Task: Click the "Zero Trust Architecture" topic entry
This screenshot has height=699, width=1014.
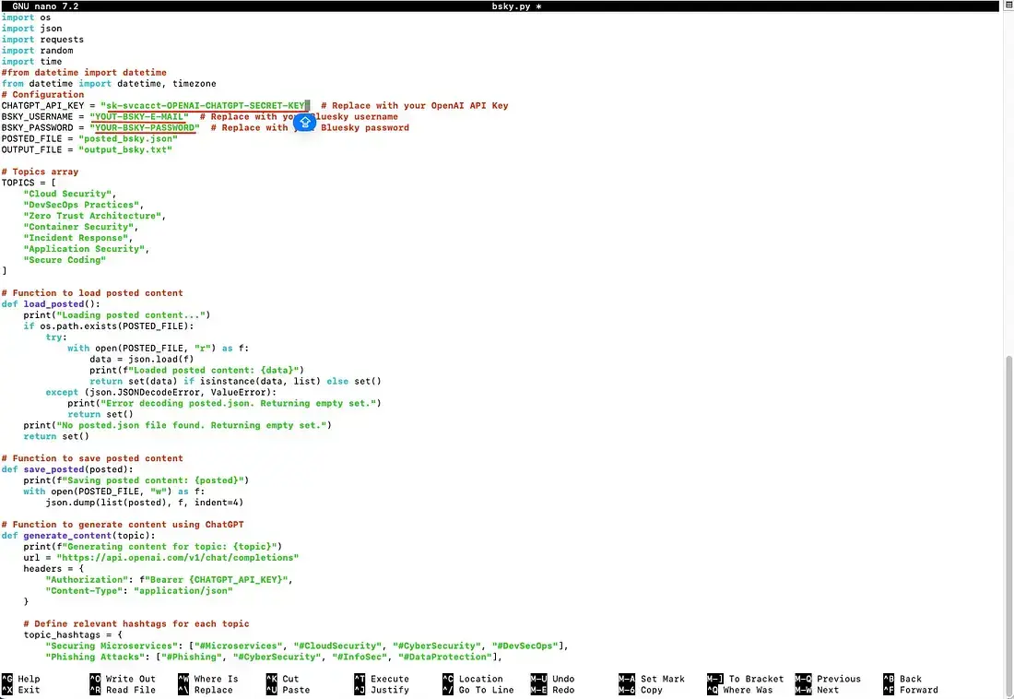Action: [95, 216]
